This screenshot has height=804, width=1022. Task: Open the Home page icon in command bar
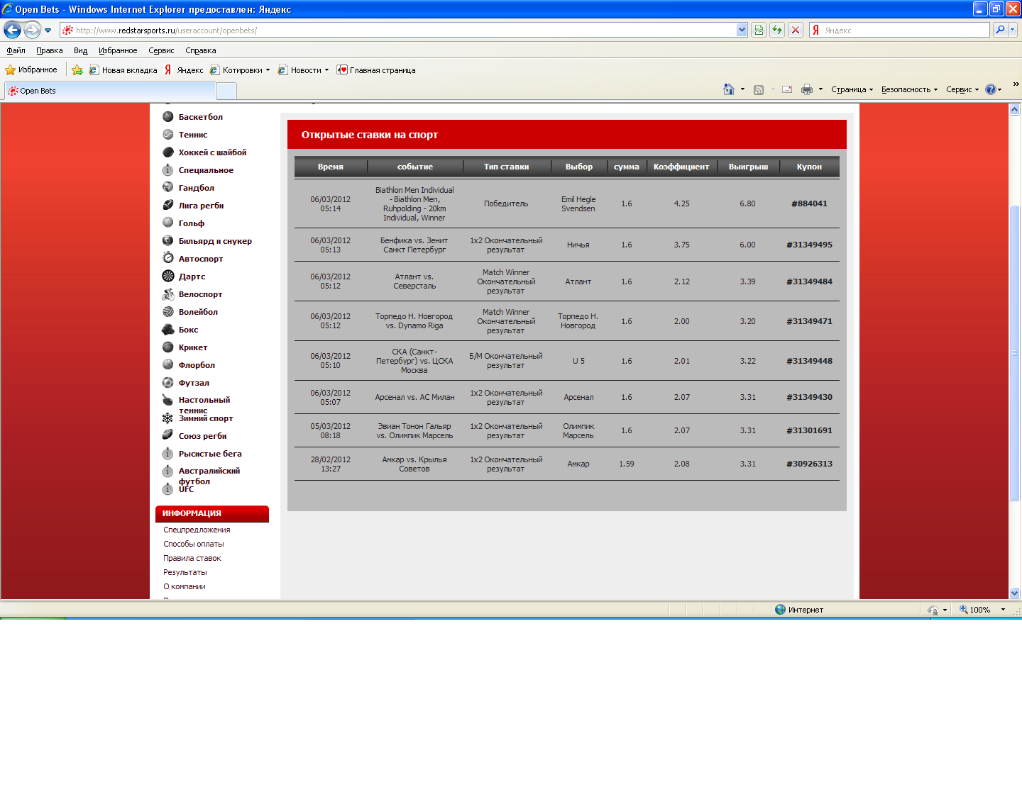point(729,89)
